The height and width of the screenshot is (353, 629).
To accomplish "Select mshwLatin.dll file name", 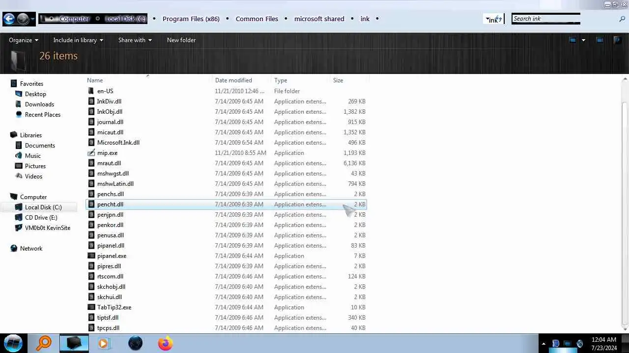I will click(115, 184).
